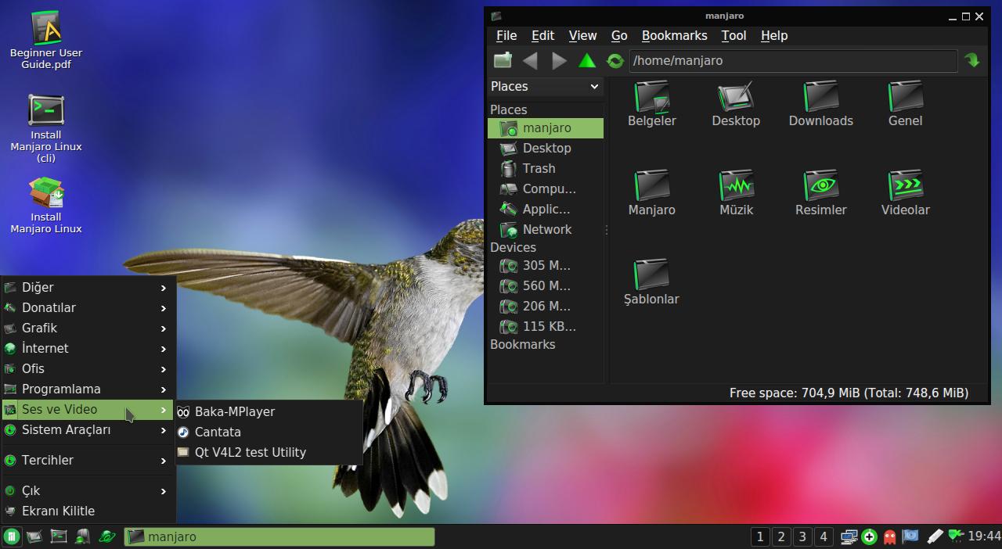
Task: Open Network in the Places sidebar
Action: click(546, 229)
